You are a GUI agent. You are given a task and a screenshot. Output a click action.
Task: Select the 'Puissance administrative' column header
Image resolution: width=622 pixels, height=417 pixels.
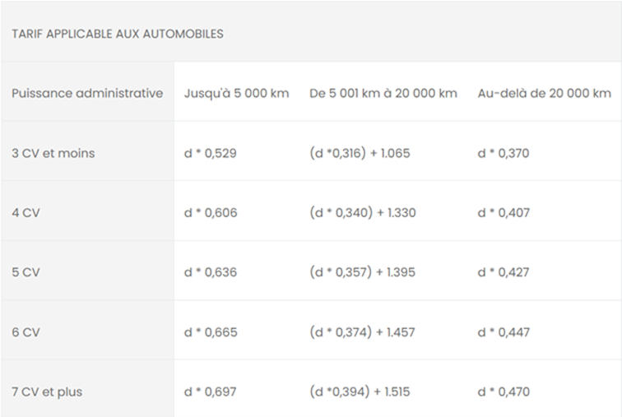coord(87,93)
